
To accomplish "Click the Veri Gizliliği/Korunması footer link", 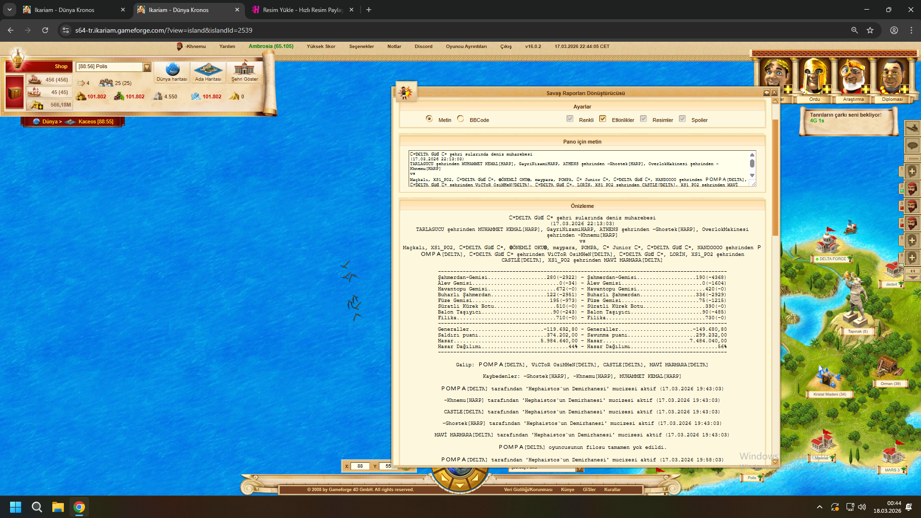I will click(528, 490).
